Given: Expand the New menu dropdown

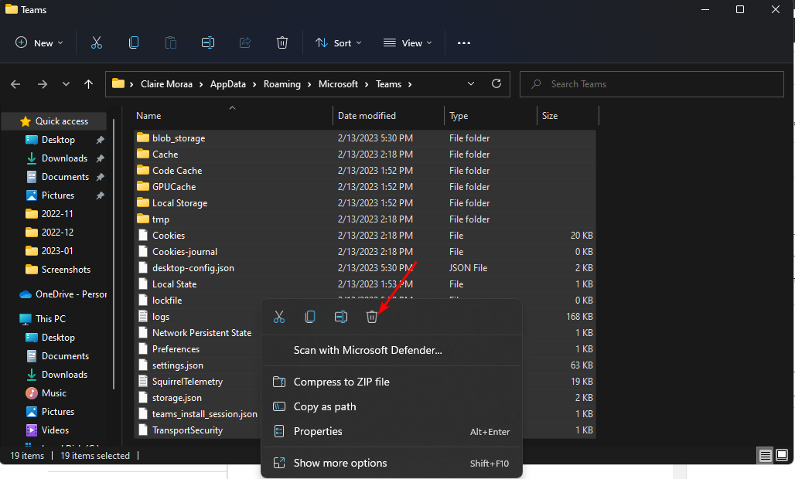Looking at the screenshot, I should click(x=39, y=42).
